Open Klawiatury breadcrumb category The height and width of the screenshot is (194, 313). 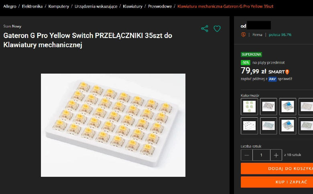coord(132,6)
